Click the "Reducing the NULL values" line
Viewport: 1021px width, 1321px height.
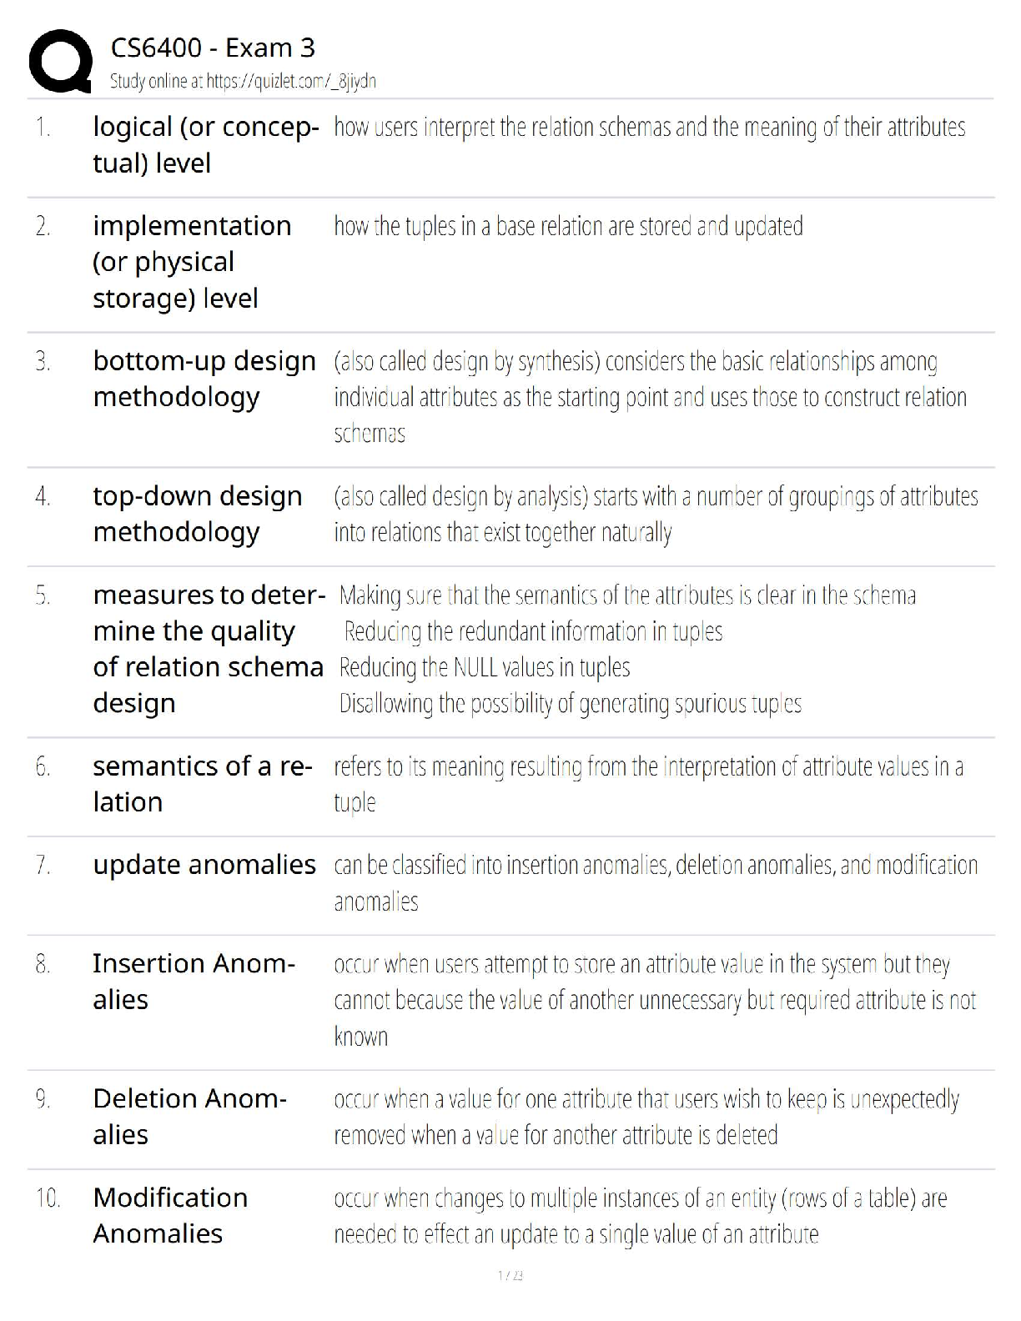click(484, 668)
